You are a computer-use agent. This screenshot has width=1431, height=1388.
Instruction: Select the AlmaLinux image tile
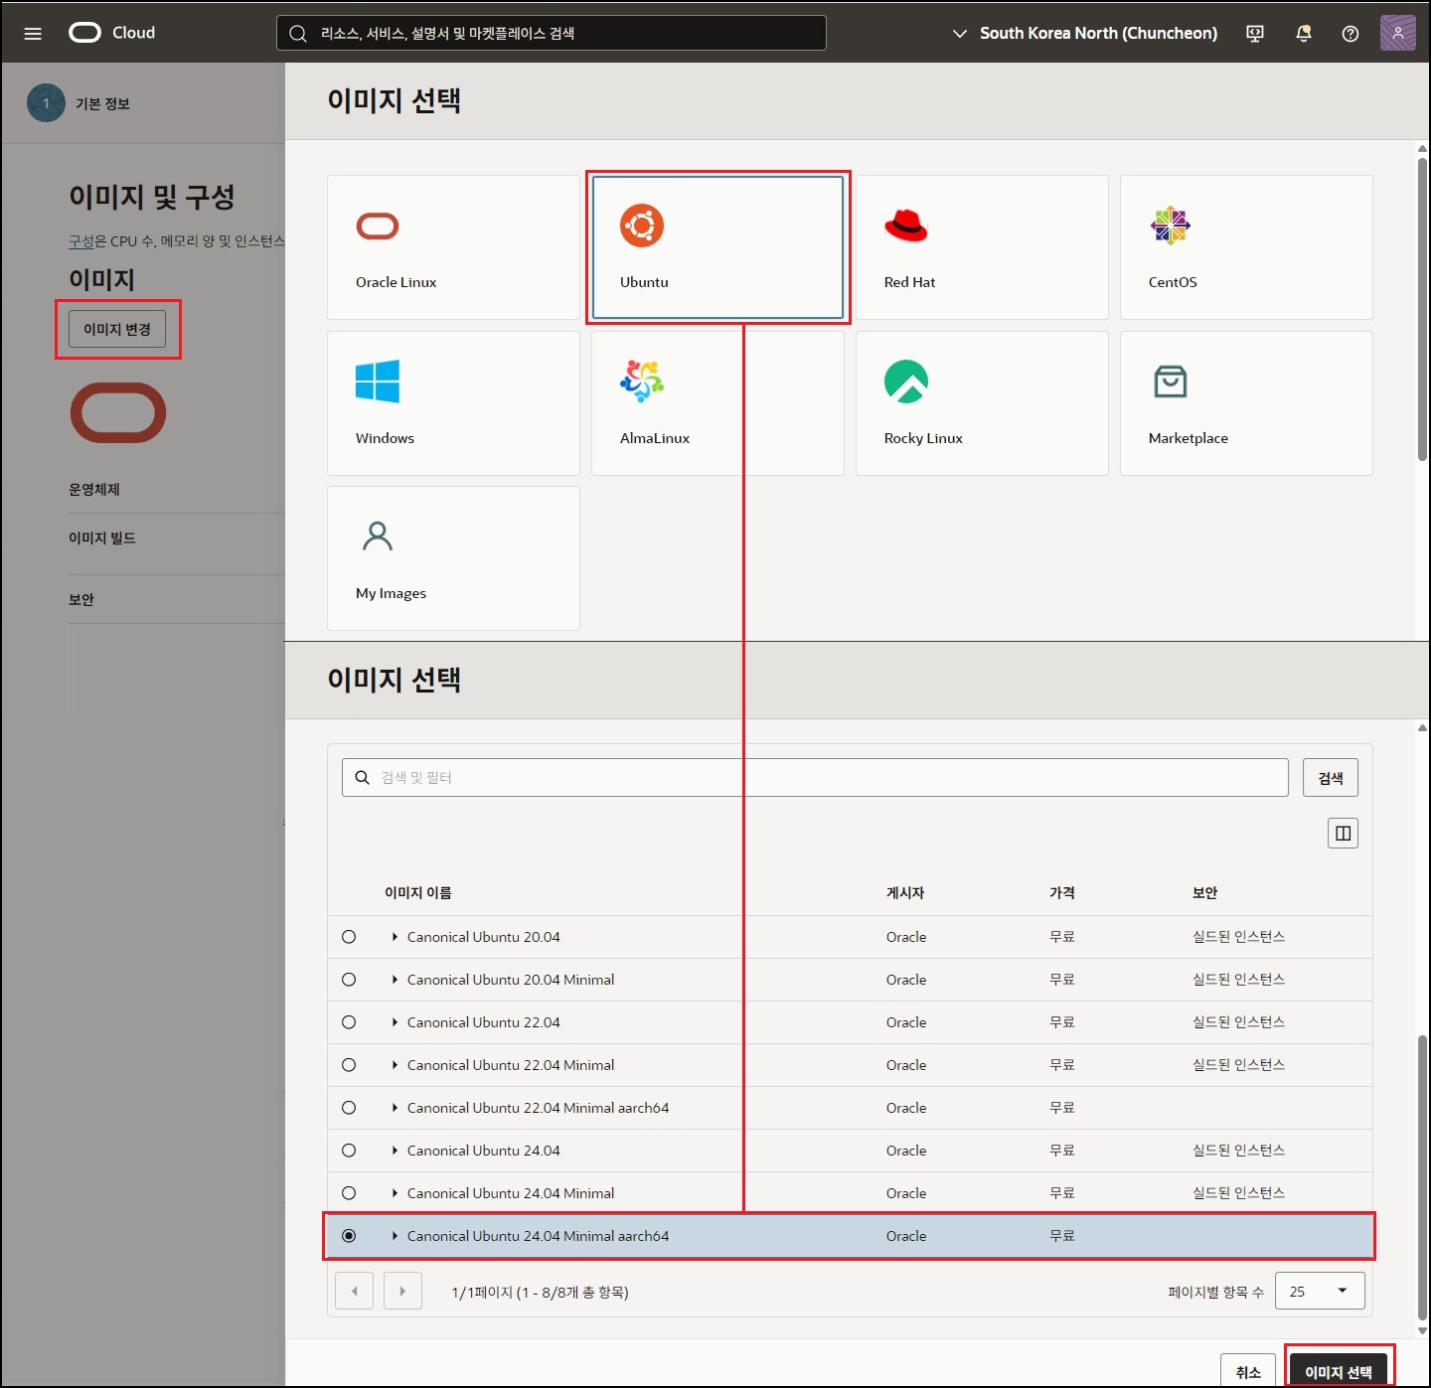[717, 403]
